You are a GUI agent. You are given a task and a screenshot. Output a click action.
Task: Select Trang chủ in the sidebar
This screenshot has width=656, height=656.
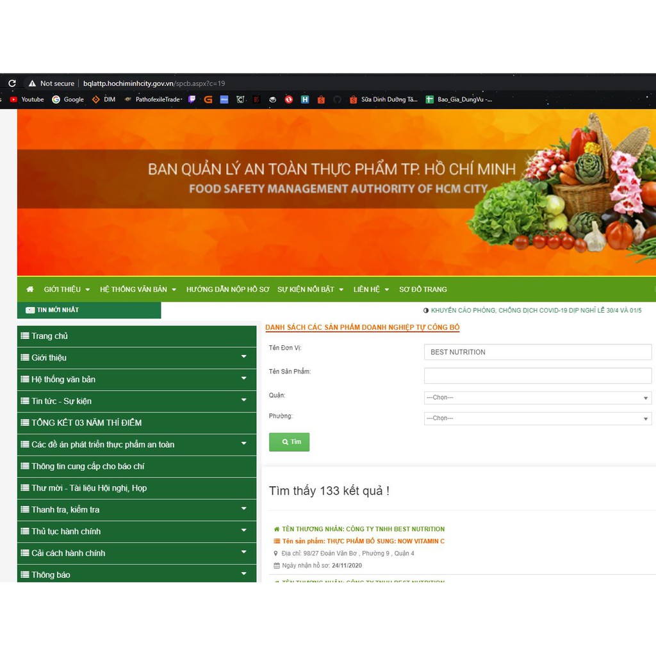tap(49, 336)
